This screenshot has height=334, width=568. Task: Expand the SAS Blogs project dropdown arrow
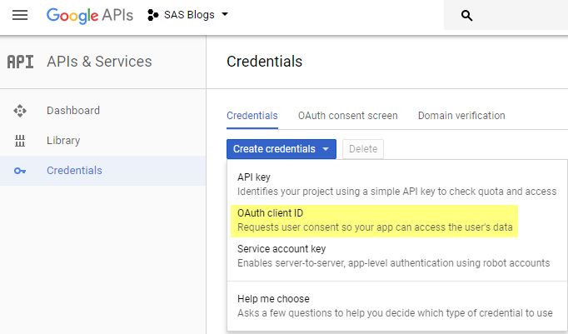(225, 14)
